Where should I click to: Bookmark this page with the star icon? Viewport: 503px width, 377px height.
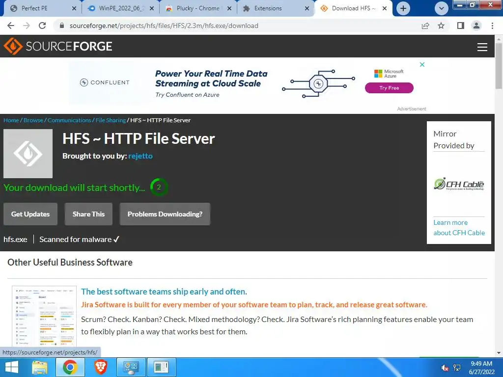441,26
